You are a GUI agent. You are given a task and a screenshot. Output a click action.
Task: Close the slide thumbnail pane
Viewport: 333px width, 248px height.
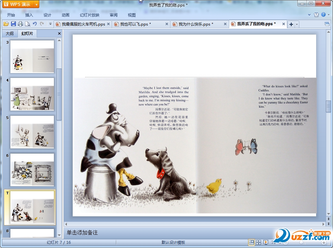[59, 33]
